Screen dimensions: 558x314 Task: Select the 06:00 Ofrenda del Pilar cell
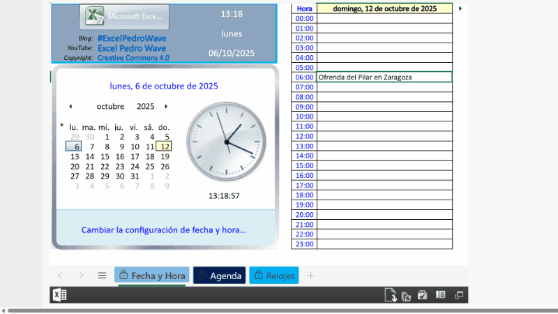coord(384,77)
